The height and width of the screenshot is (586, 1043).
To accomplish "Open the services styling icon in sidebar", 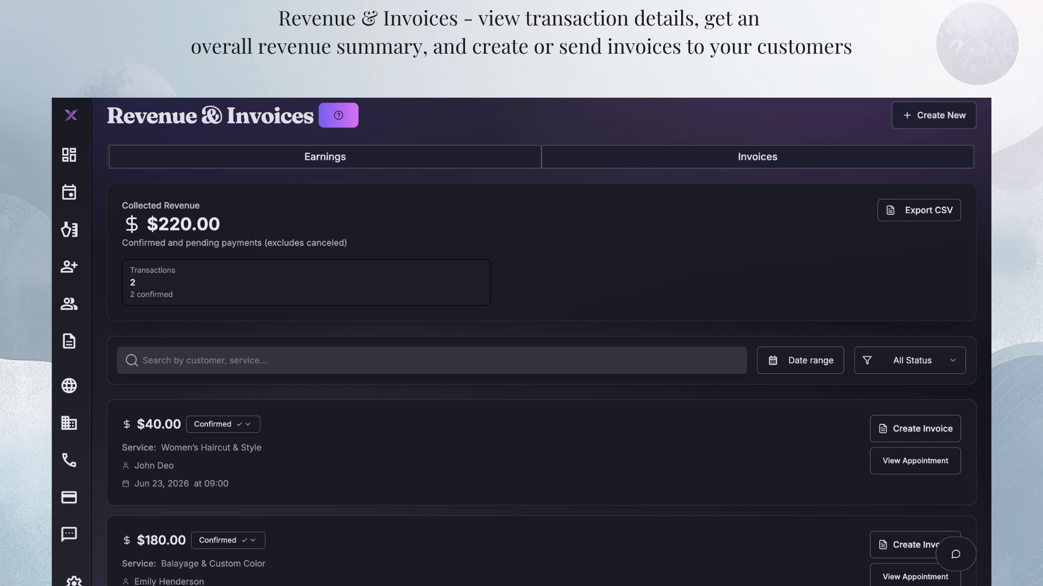I will [x=69, y=230].
